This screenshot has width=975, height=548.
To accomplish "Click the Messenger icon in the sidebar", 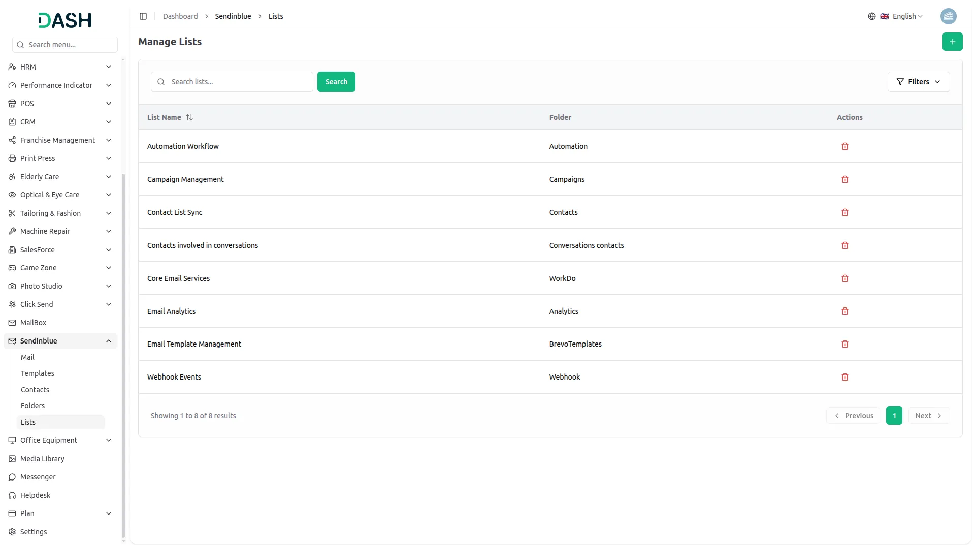I will tap(12, 477).
